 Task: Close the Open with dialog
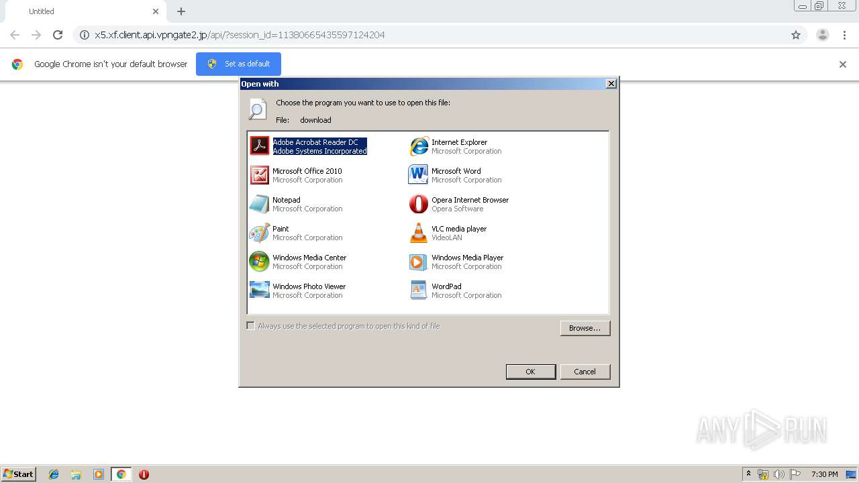pyautogui.click(x=611, y=84)
